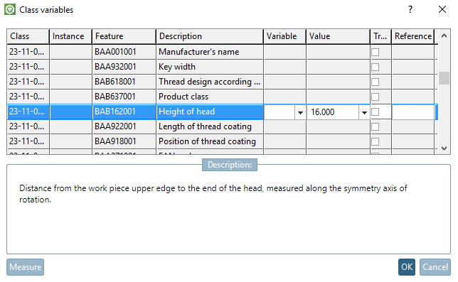
Task: Open the help question mark button
Action: pos(410,9)
